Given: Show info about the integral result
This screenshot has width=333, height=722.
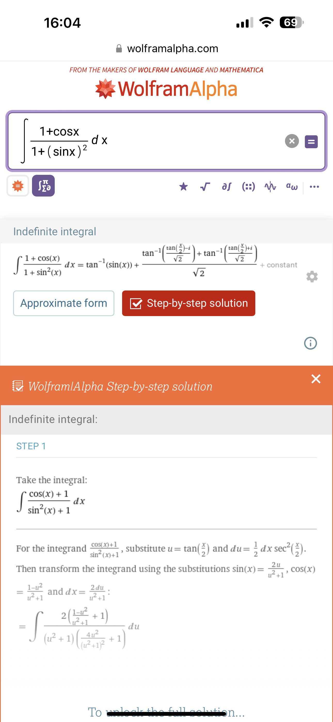Looking at the screenshot, I should tap(311, 343).
